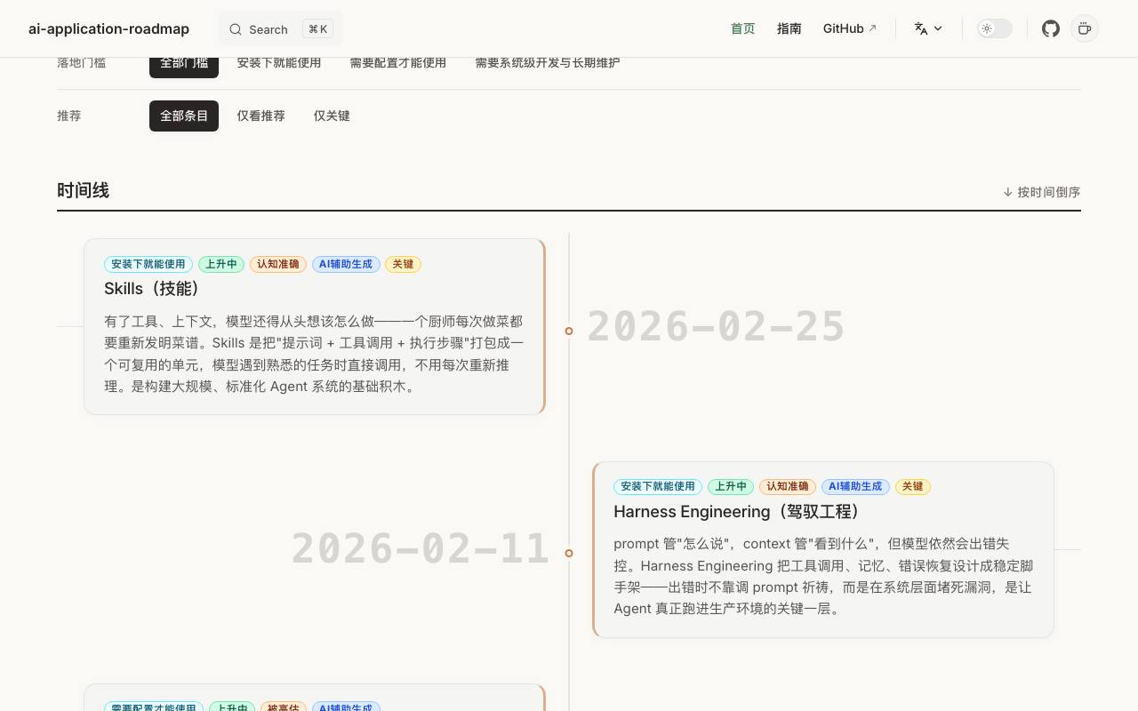The height and width of the screenshot is (711, 1138).
Task: Click the Skills card description text
Action: tap(314, 354)
